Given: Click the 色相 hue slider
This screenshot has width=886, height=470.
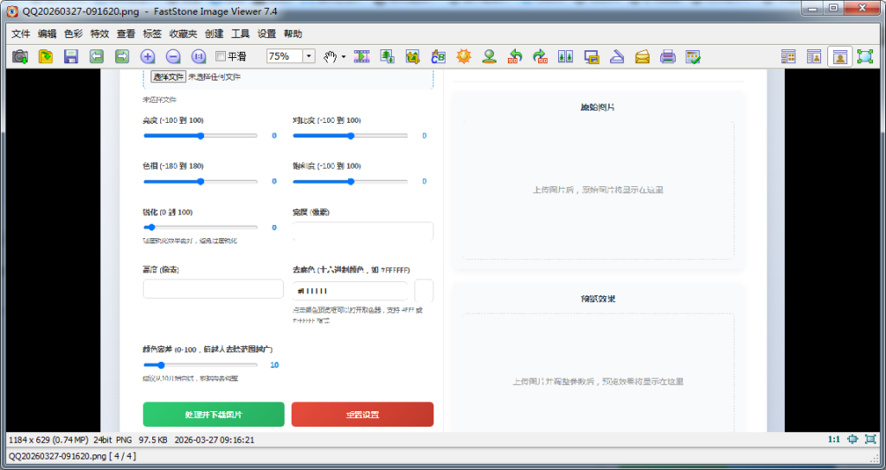Looking at the screenshot, I should (201, 182).
